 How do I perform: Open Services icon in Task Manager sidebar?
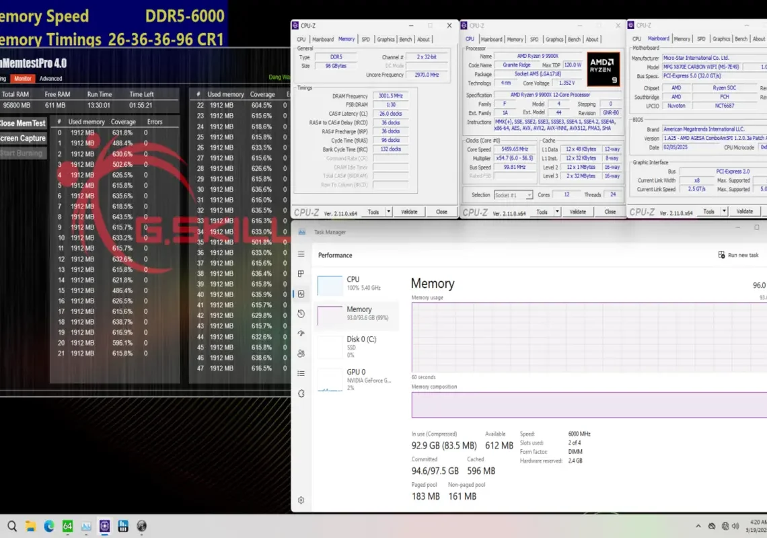point(301,393)
